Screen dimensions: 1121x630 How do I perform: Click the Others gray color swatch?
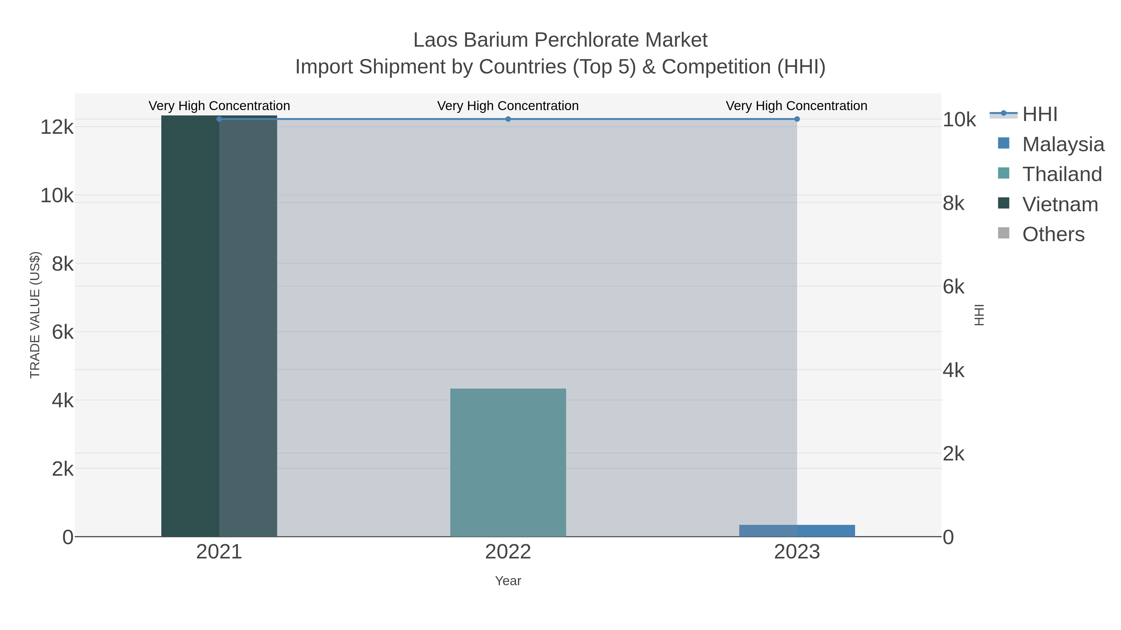point(1004,233)
